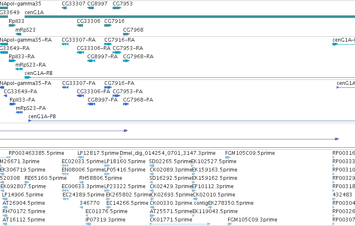
Task: Click the EK159163.5prime label
Action: coord(215,170)
